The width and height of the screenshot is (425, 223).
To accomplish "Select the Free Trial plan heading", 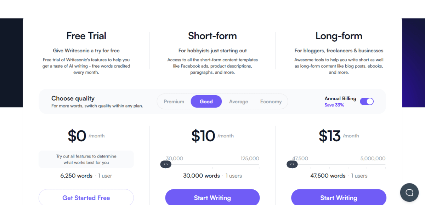I will point(86,36).
